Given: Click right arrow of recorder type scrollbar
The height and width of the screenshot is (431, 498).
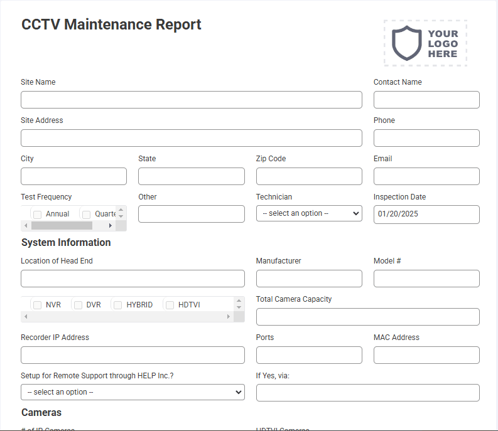Looking at the screenshot, I should point(228,316).
